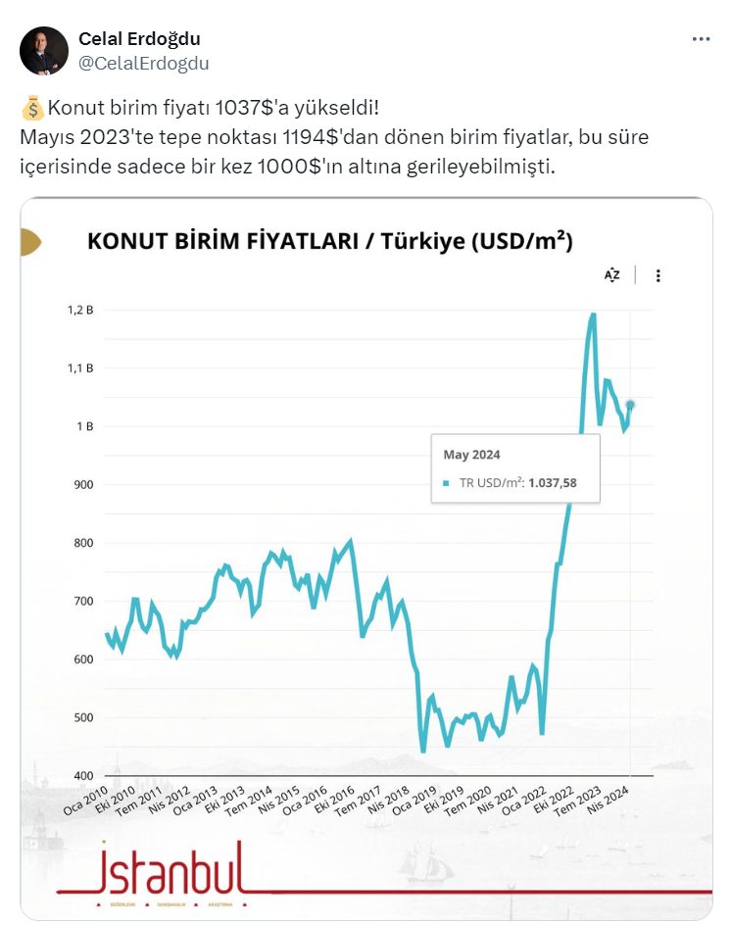731x925 pixels.
Task: Click the @CelalErdogdu handle
Action: (143, 63)
